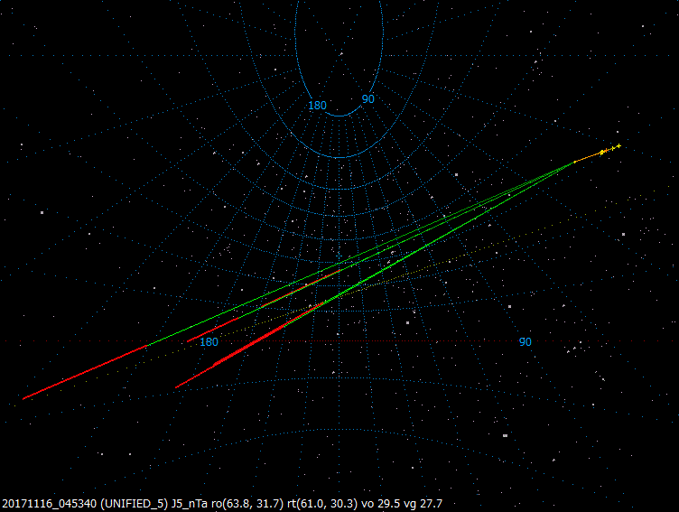Click the yellow cross radiant marker
This screenshot has height=512, width=679.
click(x=619, y=146)
